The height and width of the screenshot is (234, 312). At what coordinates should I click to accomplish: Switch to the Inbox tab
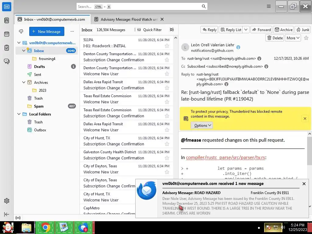click(x=53, y=19)
